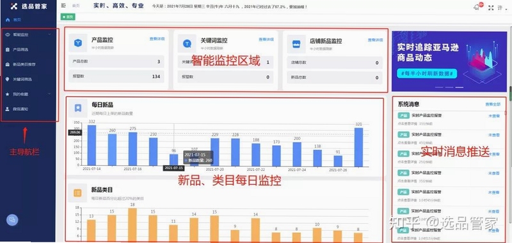Click the 选品管家 logo icon
This screenshot has height=243, width=512.
click(13, 6)
